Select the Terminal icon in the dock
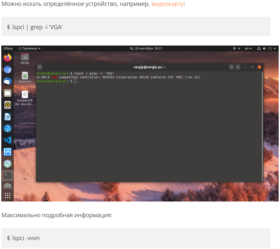This screenshot has height=249, width=280. coord(8,175)
